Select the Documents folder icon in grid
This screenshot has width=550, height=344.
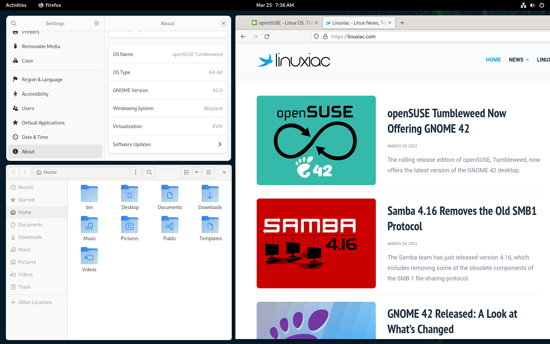click(170, 194)
